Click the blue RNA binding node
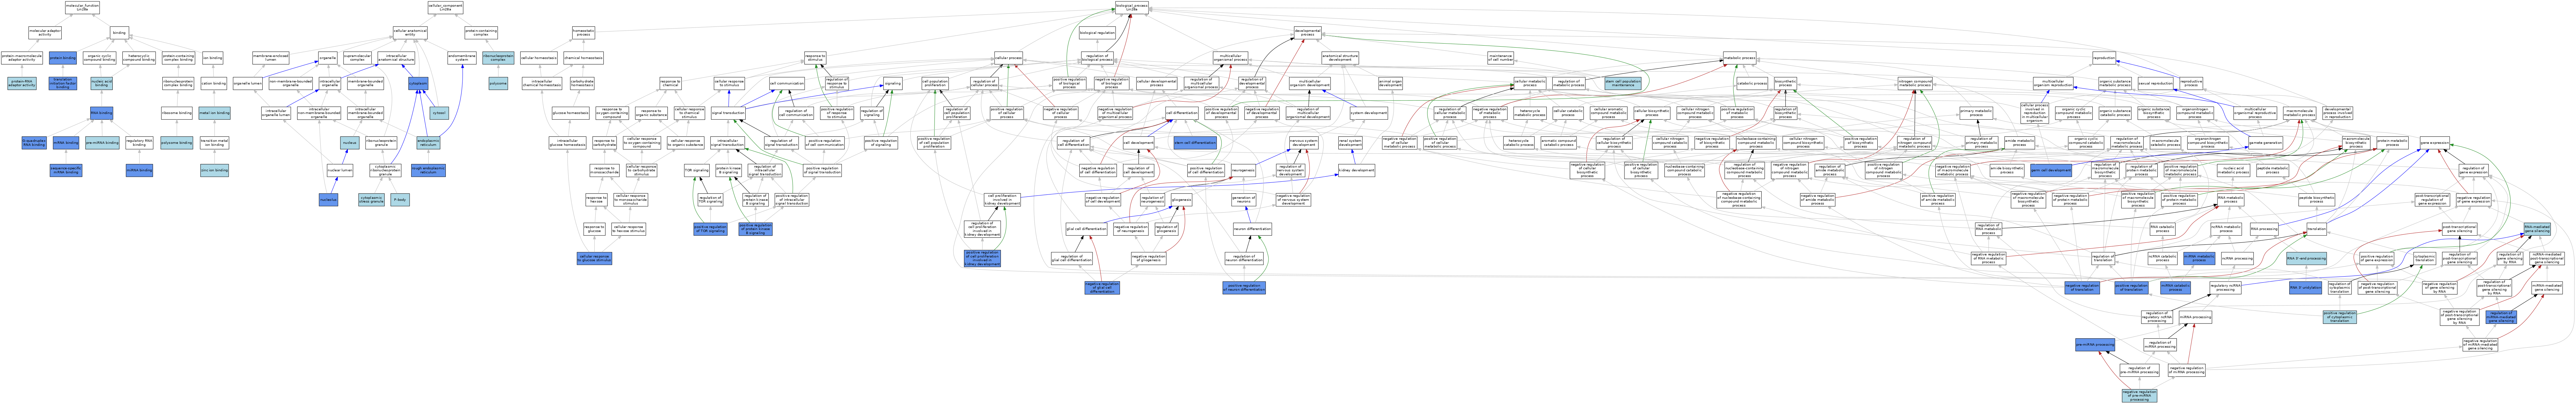2576x404 pixels. point(101,113)
